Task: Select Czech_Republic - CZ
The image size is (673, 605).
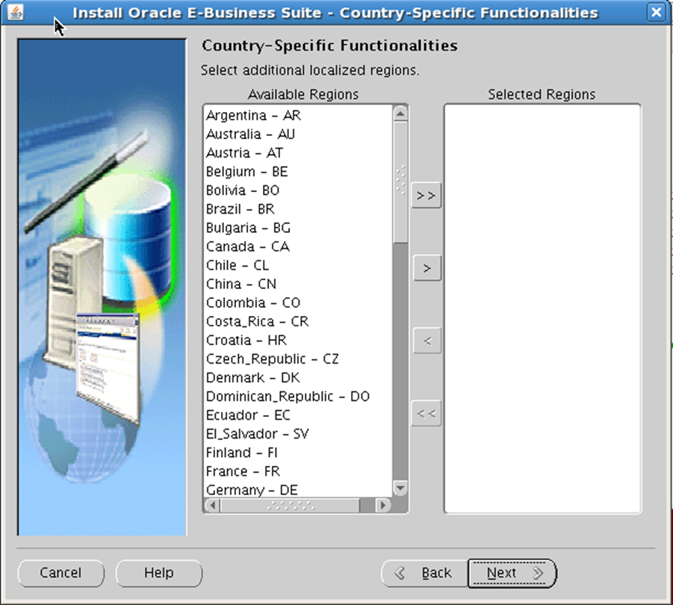Action: [298, 359]
